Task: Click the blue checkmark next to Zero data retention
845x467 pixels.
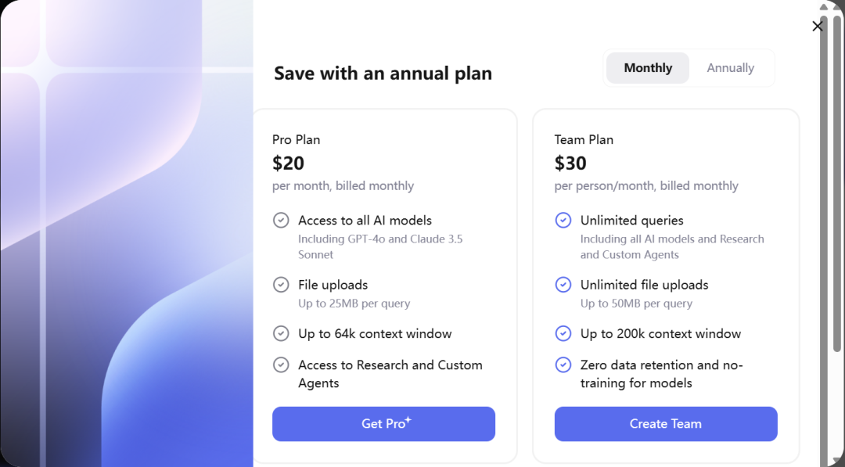Action: coord(563,365)
